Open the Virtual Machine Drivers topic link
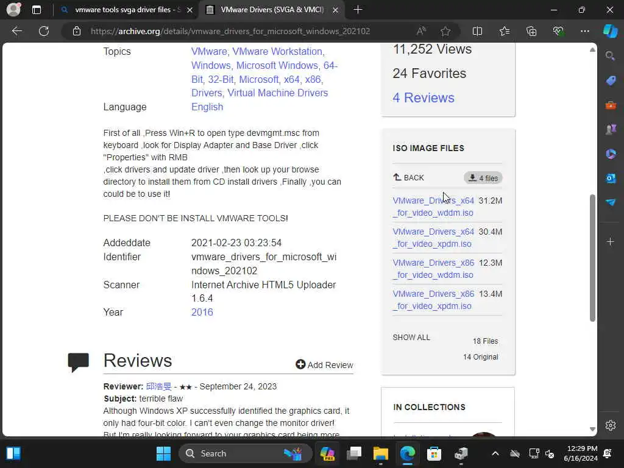 point(277,93)
